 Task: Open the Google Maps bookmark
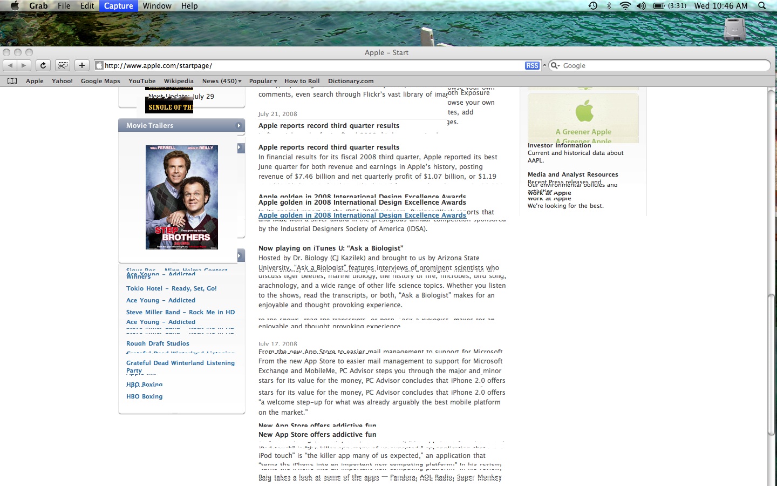pyautogui.click(x=100, y=81)
